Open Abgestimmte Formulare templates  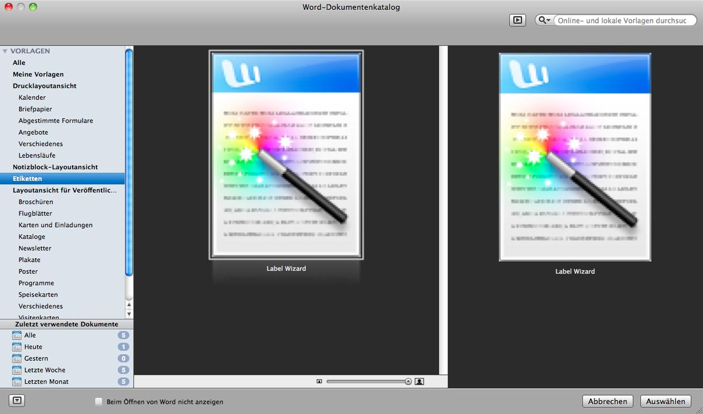click(x=56, y=121)
